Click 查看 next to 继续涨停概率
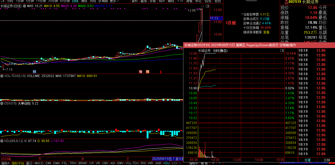Viewport: 335px width, 165px height. (x=266, y=32)
